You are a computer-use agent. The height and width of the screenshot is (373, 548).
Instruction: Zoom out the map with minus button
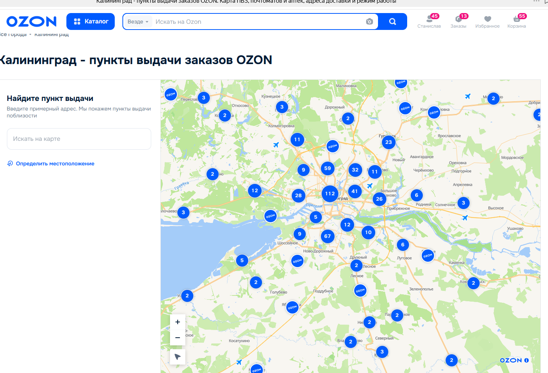coord(178,338)
